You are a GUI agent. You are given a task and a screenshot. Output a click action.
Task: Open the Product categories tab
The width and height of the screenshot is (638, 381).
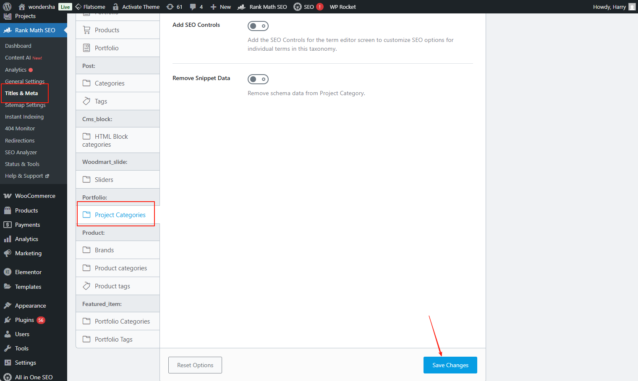click(x=118, y=268)
